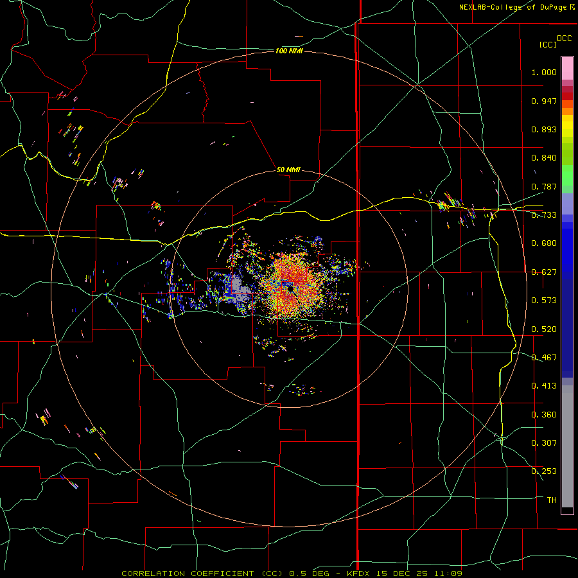Click the [CC] legend unit label
Image resolution: width=578 pixels, height=578 pixels.
548,44
